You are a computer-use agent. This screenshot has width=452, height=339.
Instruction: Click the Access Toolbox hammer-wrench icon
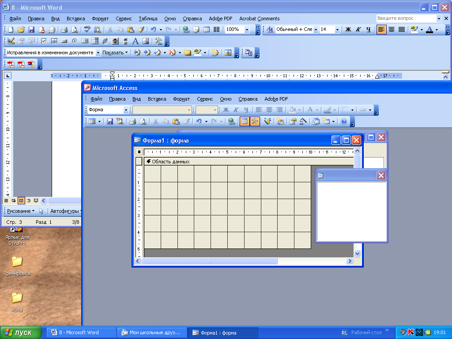click(255, 121)
